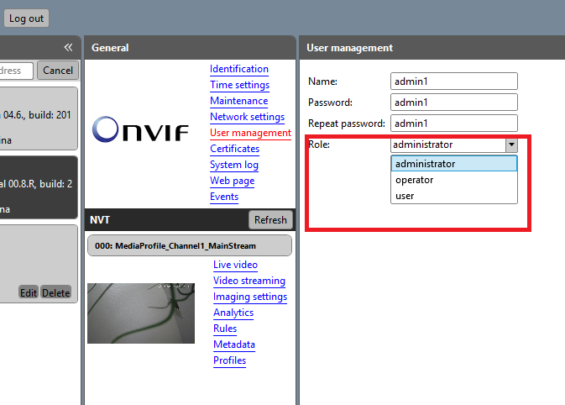Click the Repeat password field
Screen dimensions: 565x405
454,123
